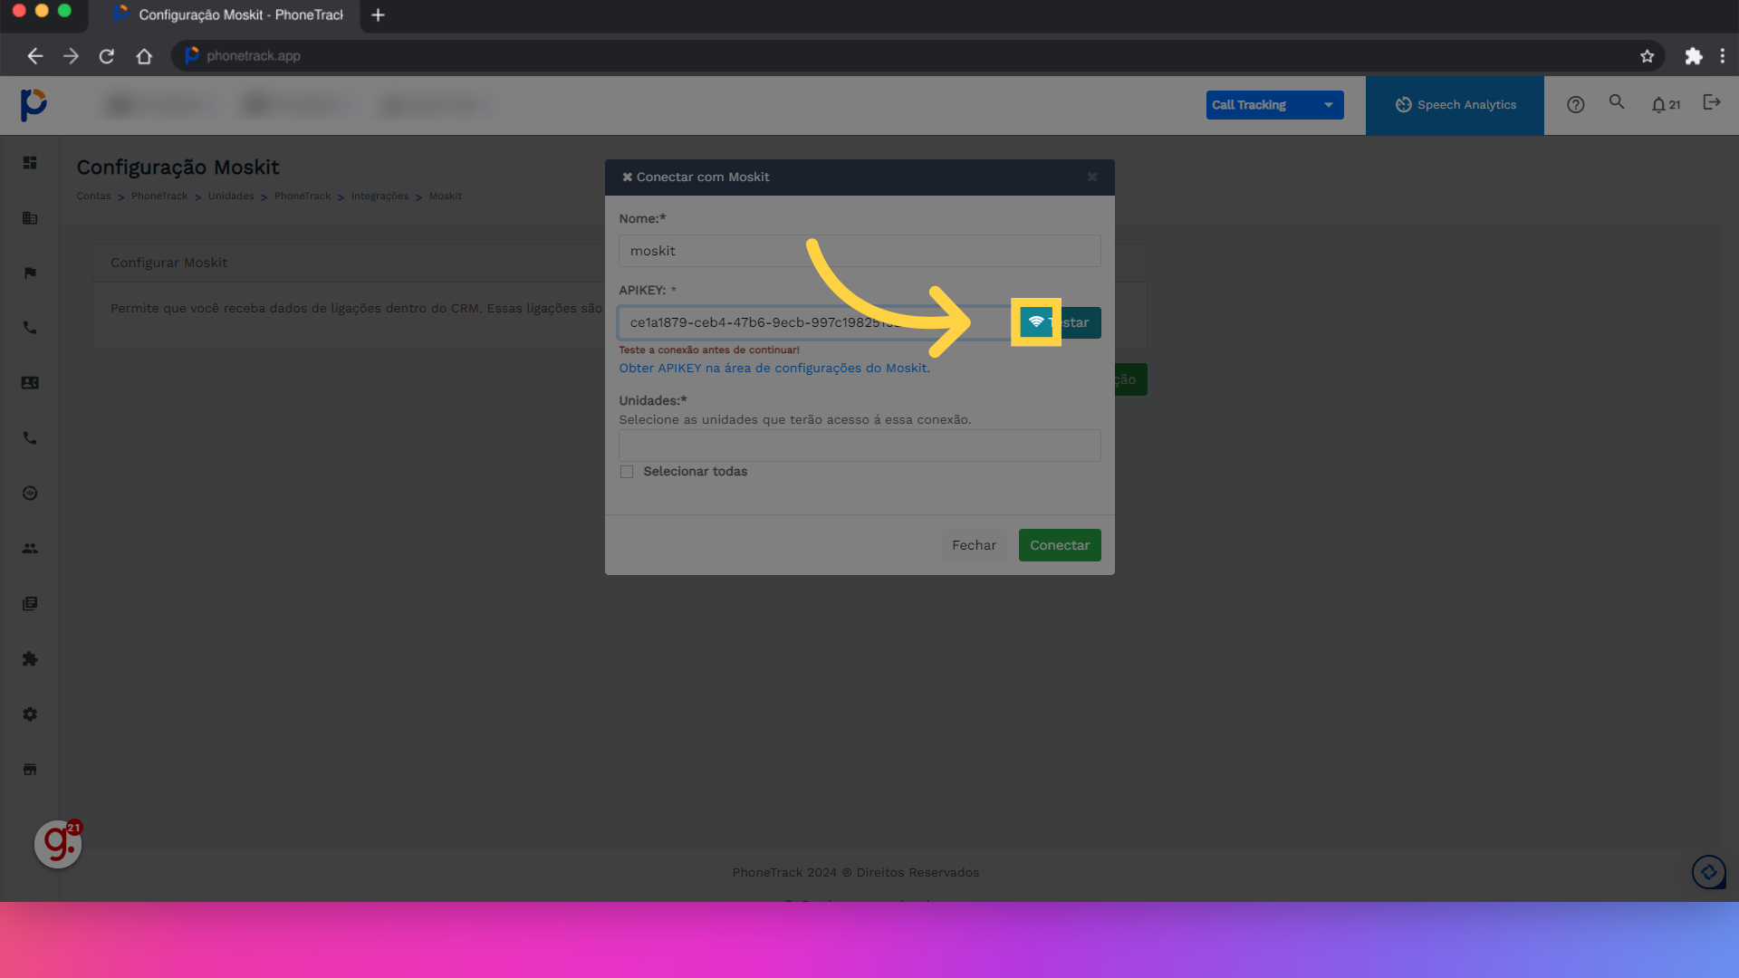Open the store icon in sidebar
Screen dimensions: 1739x978
(x=30, y=770)
